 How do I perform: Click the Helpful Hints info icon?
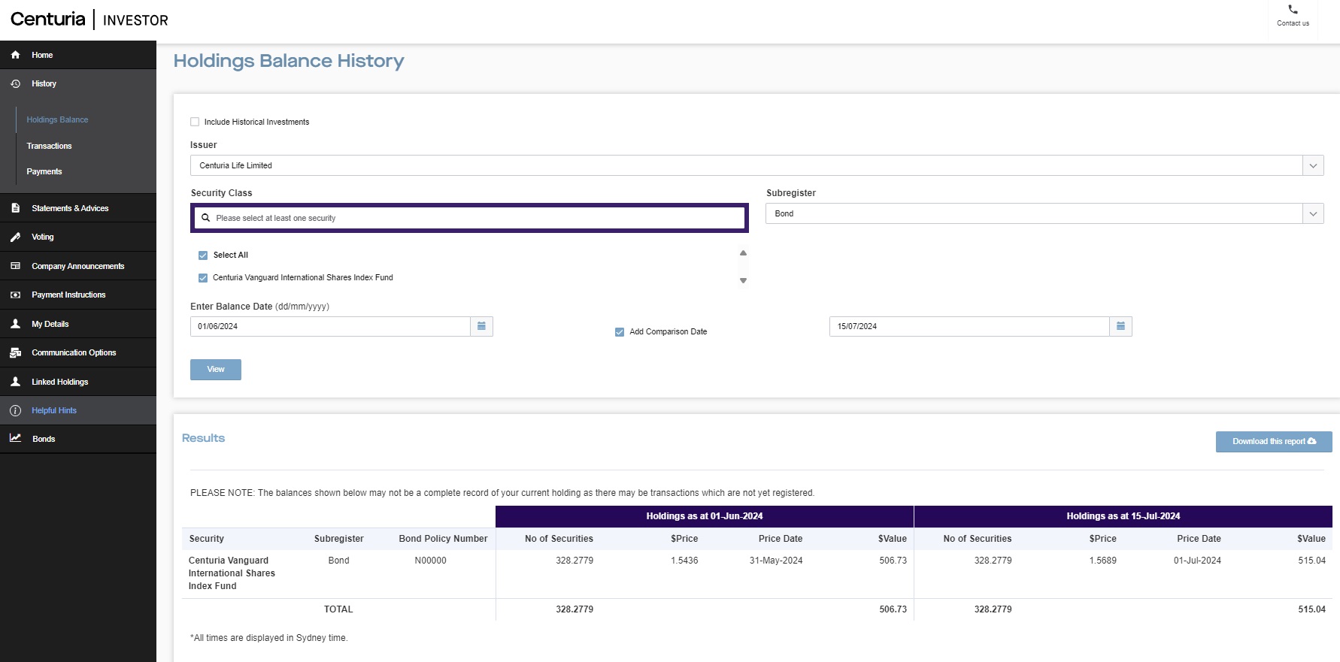(15, 410)
